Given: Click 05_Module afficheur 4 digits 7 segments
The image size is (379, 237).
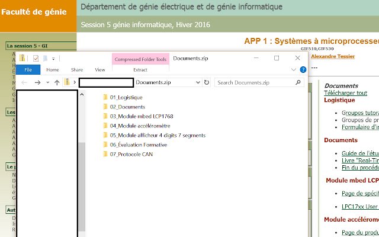Looking at the screenshot, I should point(158,136).
